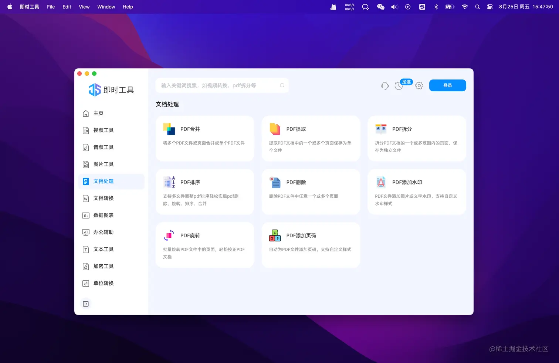Image resolution: width=559 pixels, height=363 pixels.
Task: Open the volume control in menu bar
Action: pos(394,7)
